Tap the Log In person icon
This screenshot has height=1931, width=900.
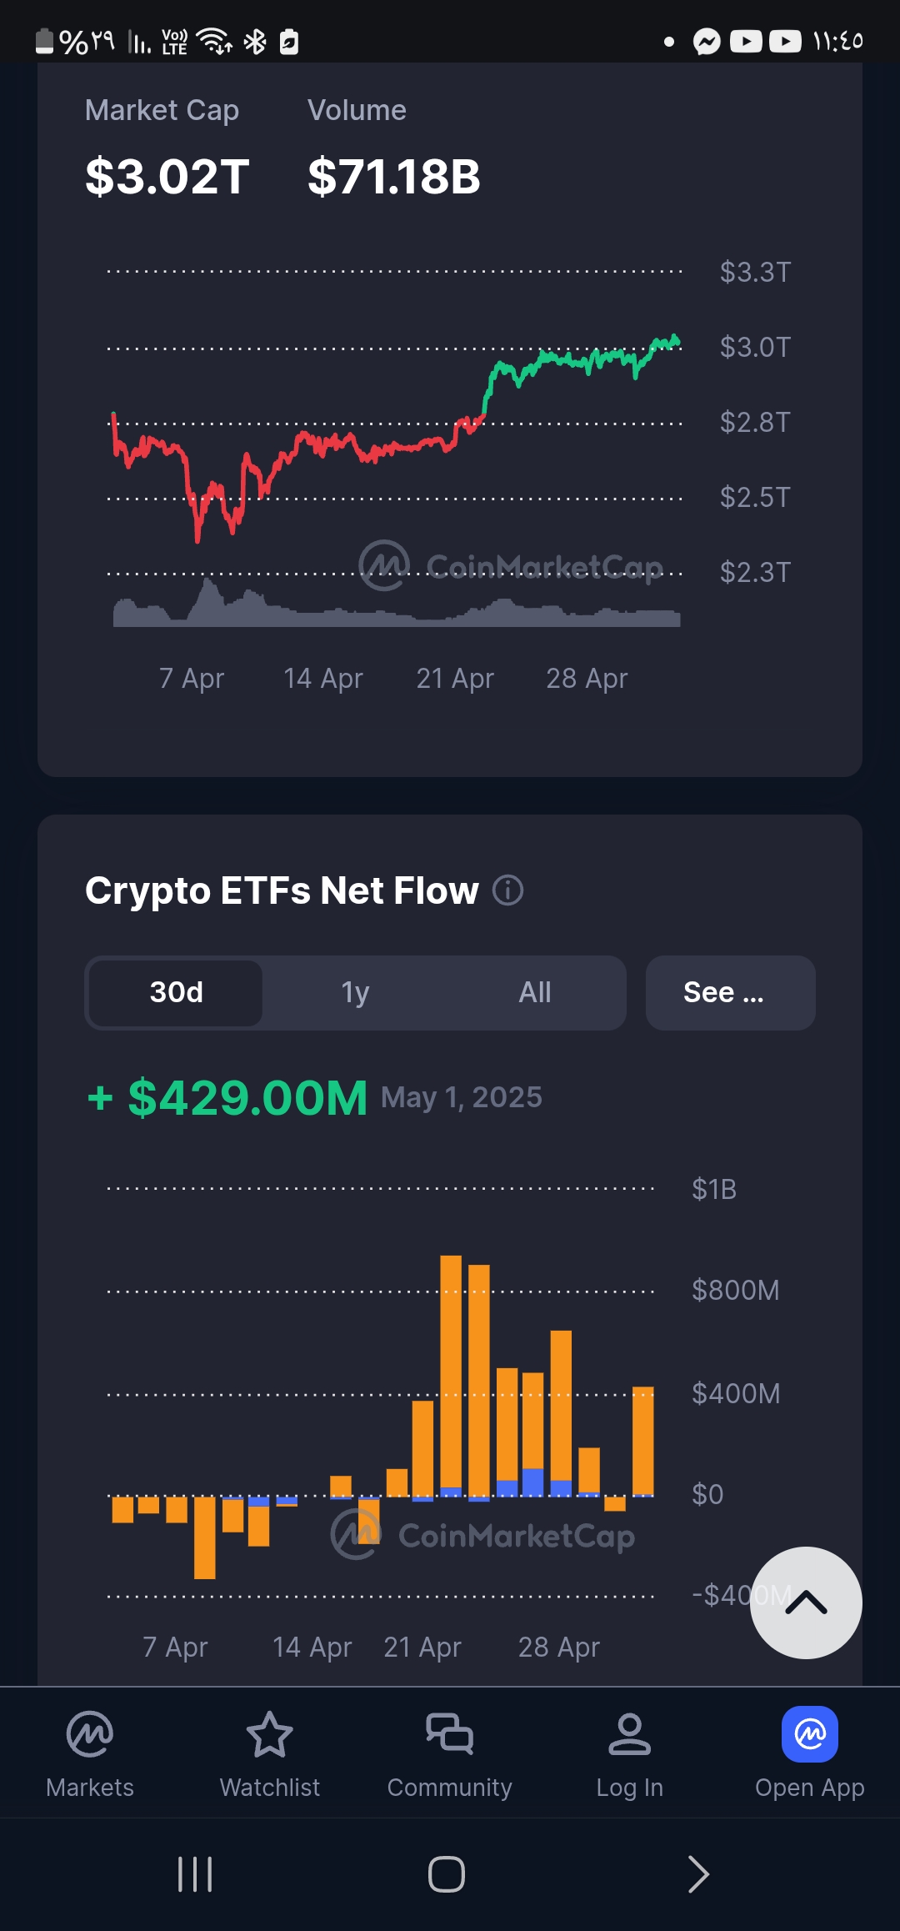[x=629, y=1734]
